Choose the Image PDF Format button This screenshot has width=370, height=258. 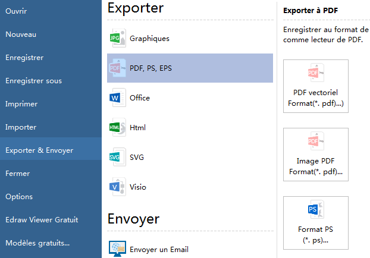pos(316,155)
